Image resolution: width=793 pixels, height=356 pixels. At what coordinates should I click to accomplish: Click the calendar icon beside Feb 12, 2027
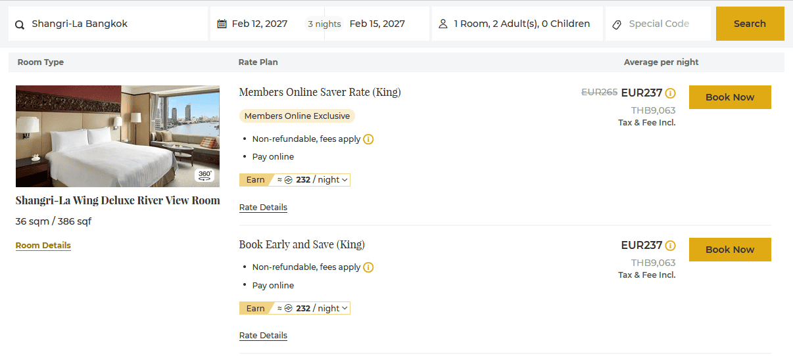click(222, 24)
